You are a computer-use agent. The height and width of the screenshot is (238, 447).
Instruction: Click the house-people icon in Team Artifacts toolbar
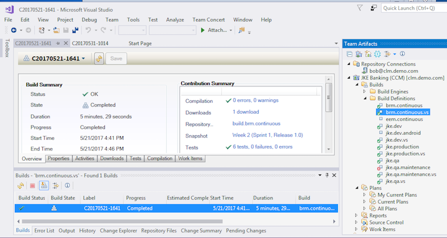click(368, 54)
